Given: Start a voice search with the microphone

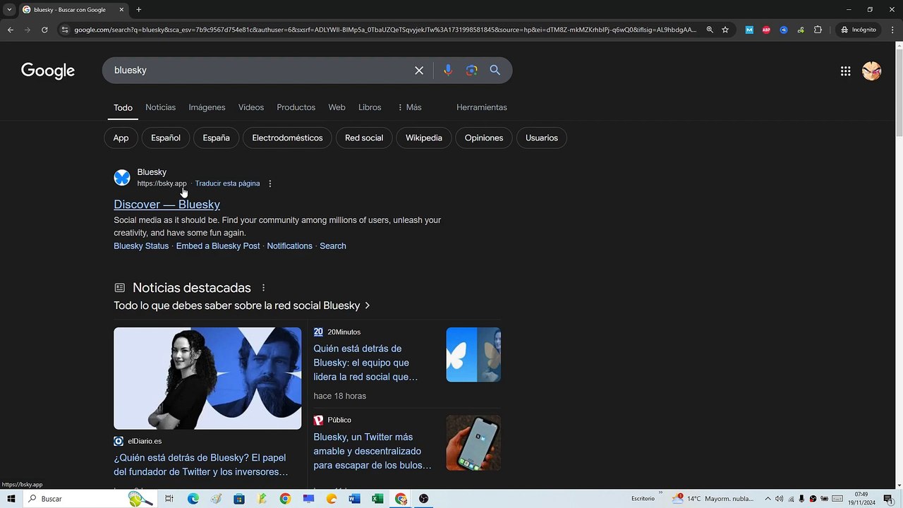Looking at the screenshot, I should (x=448, y=71).
